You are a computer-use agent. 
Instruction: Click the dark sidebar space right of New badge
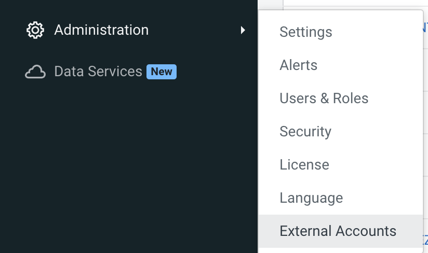216,72
